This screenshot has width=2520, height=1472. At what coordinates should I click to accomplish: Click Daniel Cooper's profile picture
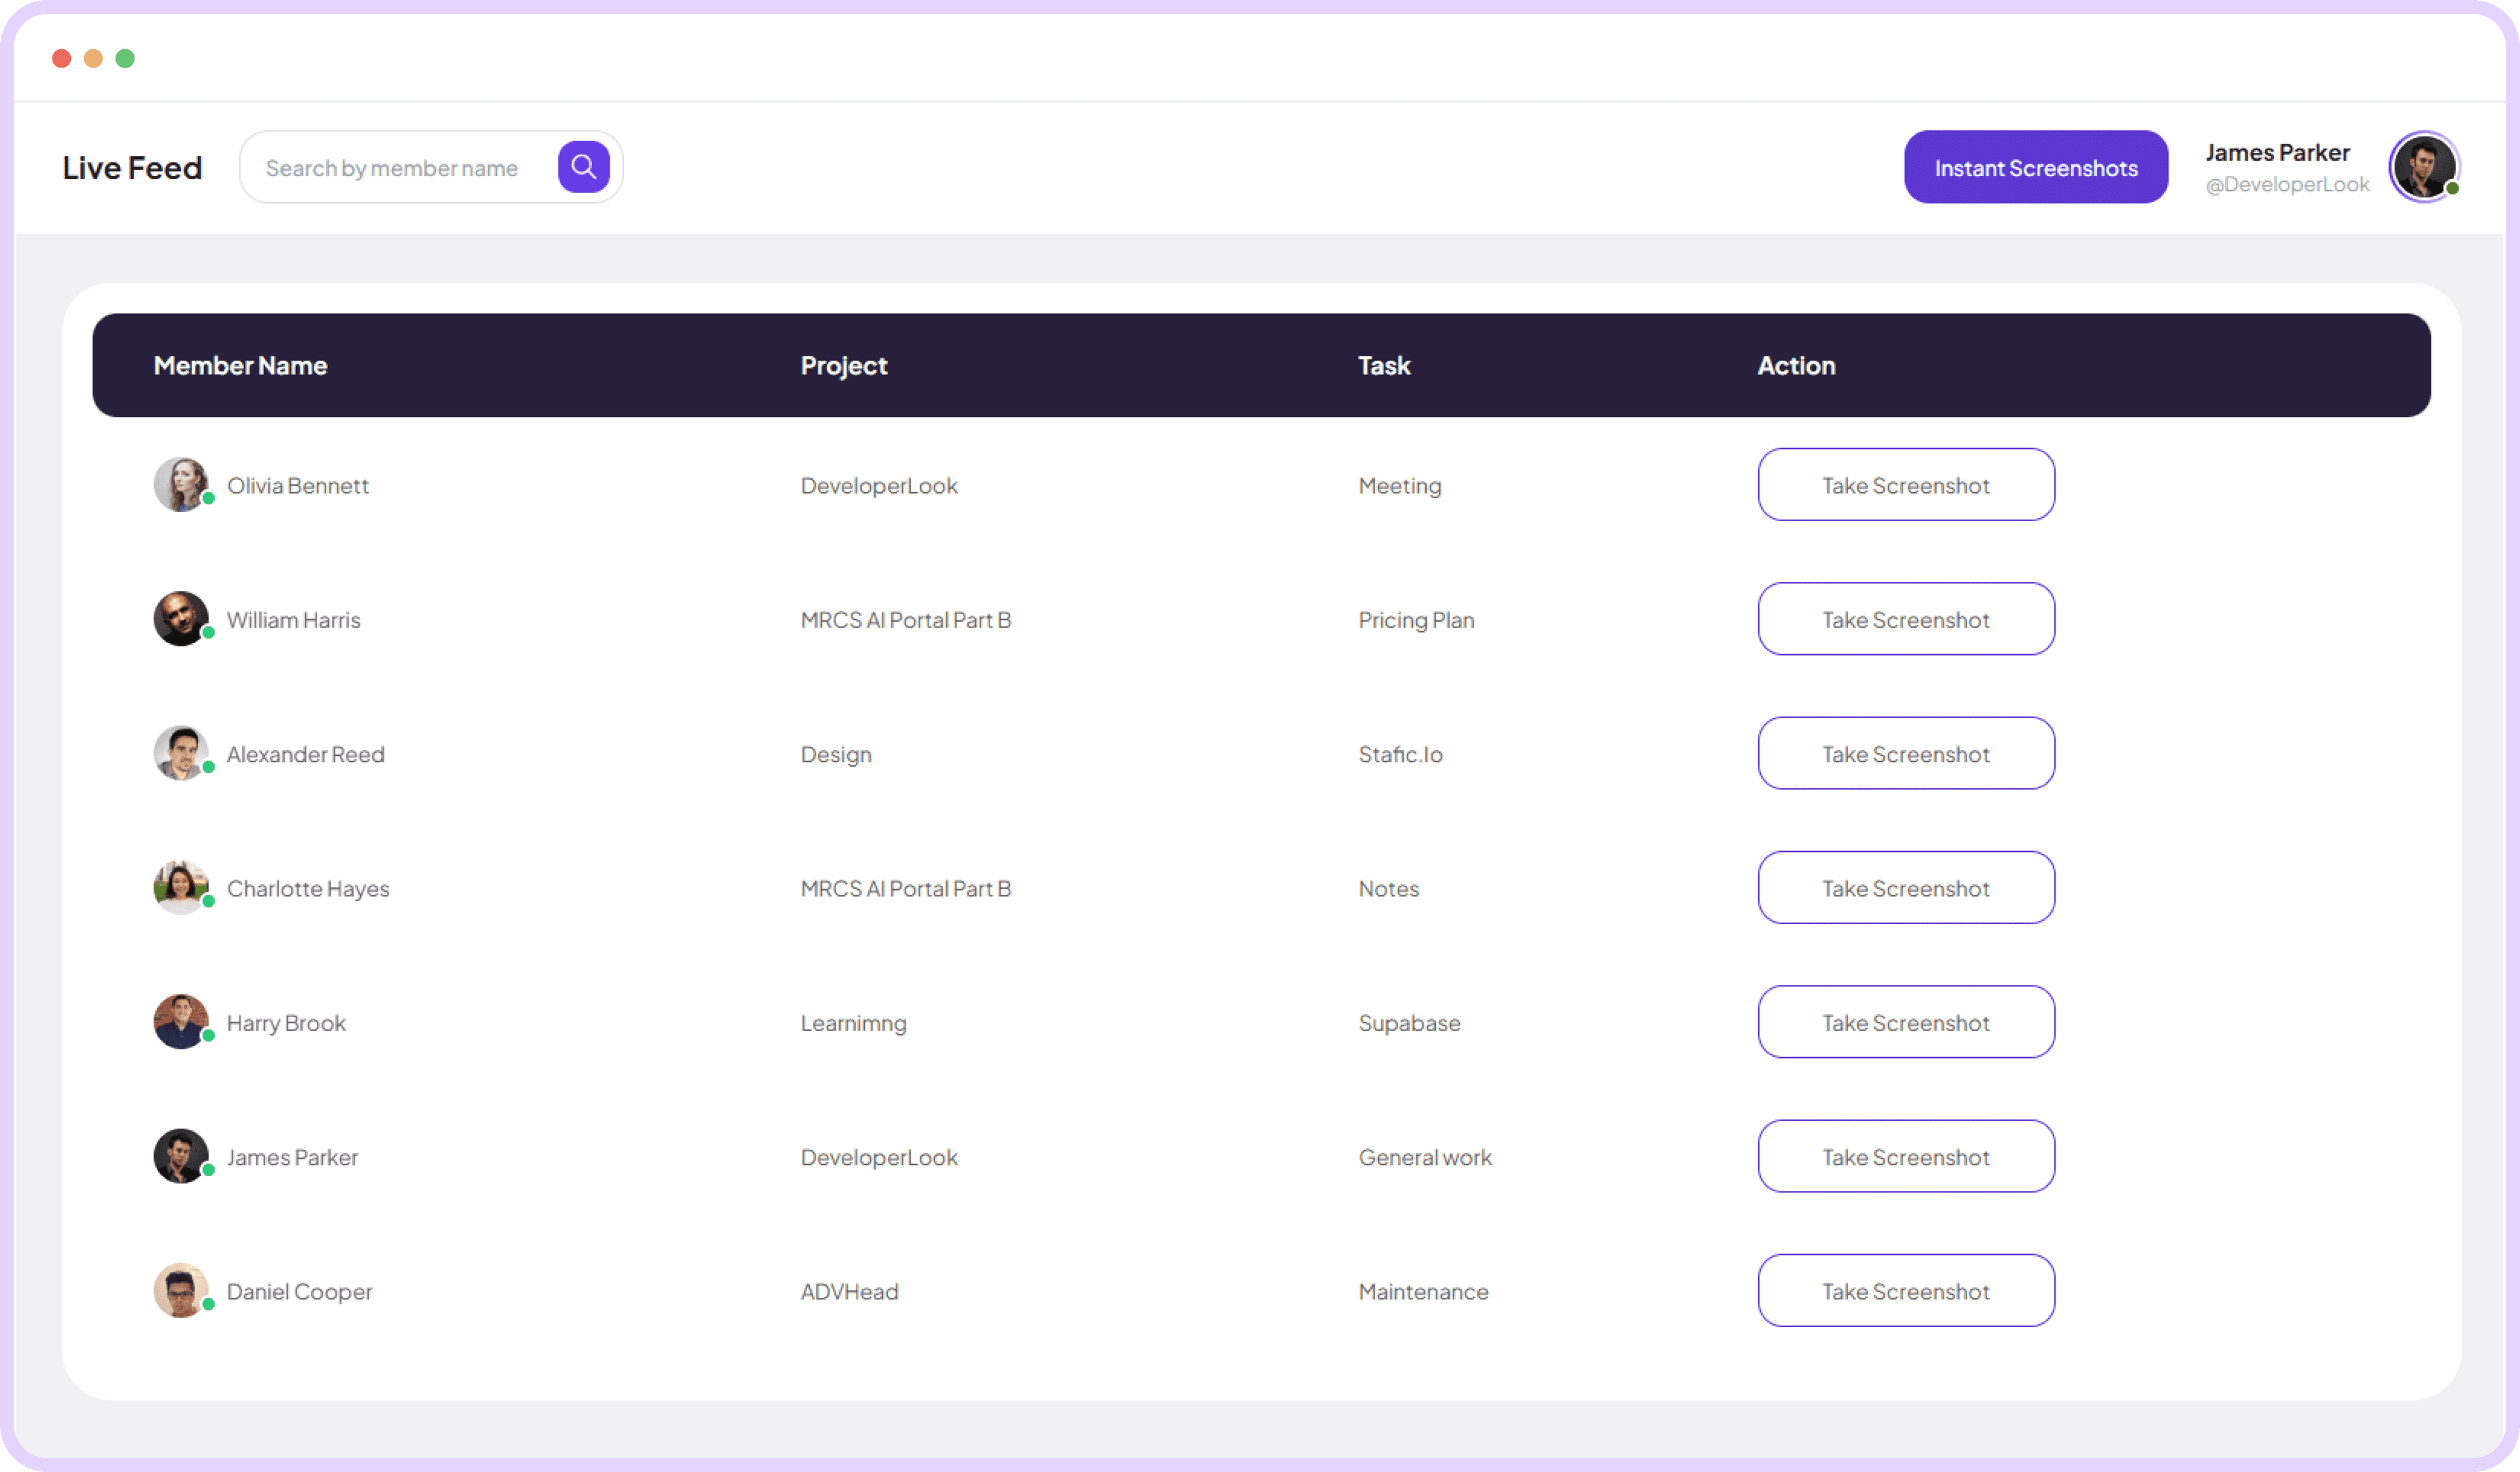[182, 1290]
